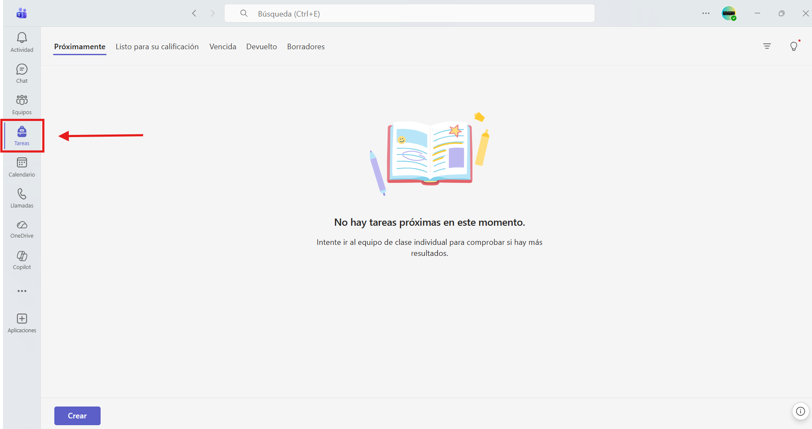Switch to the Próximamente tab
The image size is (812, 429).
click(80, 47)
